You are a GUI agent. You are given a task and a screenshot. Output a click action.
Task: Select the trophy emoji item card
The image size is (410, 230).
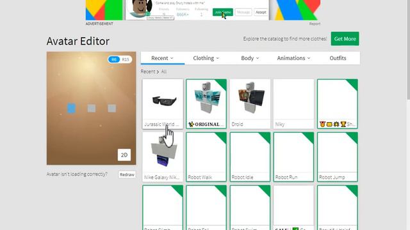coord(338,103)
